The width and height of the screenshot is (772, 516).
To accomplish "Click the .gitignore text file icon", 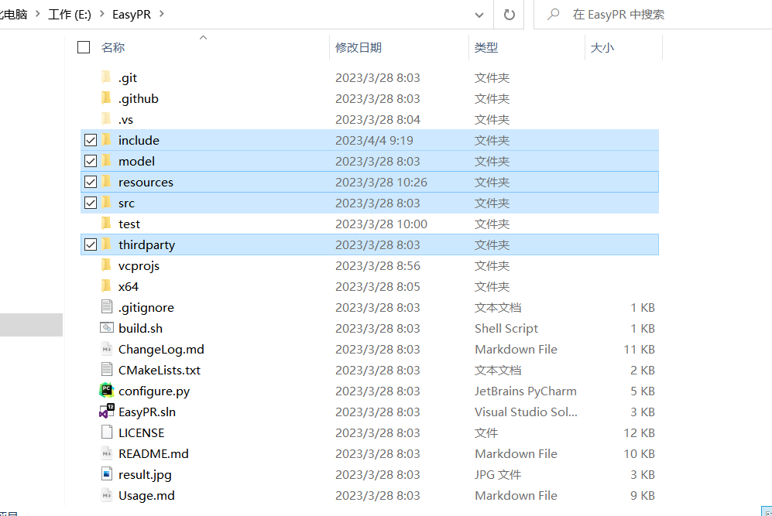I will click(x=107, y=307).
